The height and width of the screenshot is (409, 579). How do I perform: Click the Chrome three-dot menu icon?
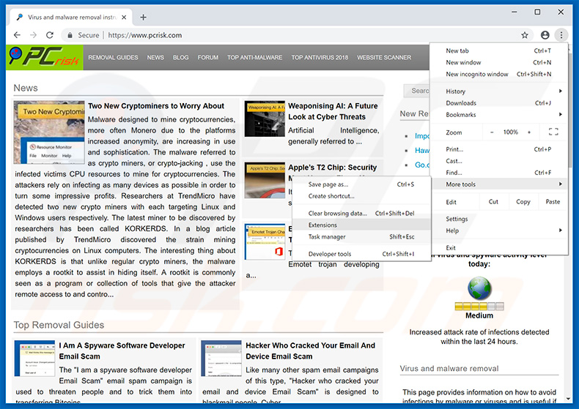[x=561, y=35]
